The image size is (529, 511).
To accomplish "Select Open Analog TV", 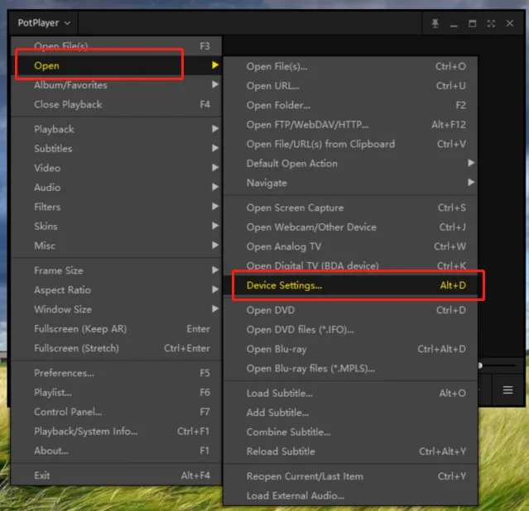I will click(x=350, y=246).
